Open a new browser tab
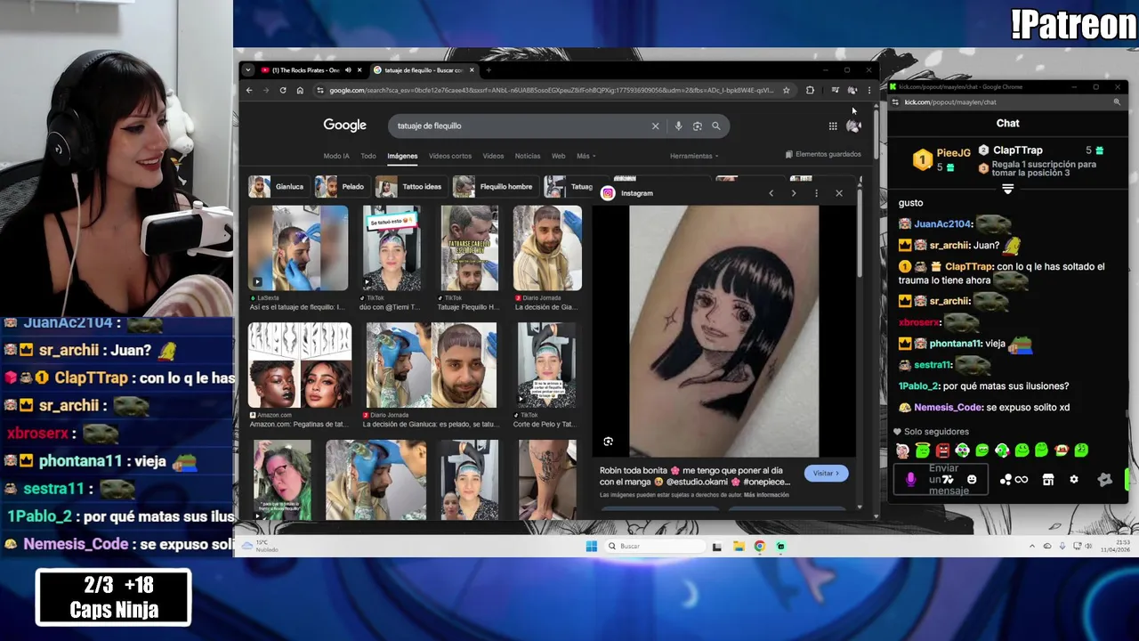The image size is (1139, 641). [489, 70]
